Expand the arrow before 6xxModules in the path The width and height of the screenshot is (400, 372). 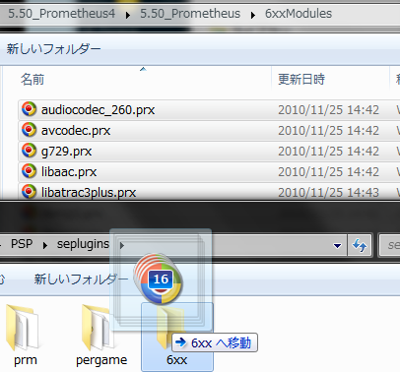tap(253, 15)
